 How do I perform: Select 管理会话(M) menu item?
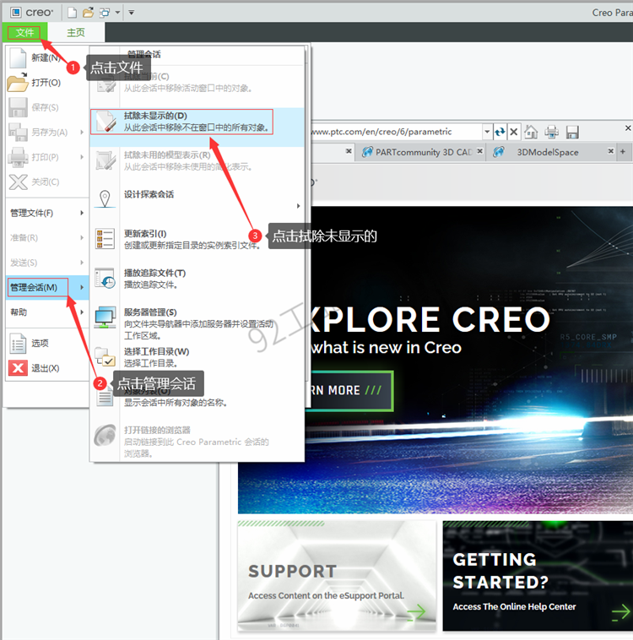47,287
